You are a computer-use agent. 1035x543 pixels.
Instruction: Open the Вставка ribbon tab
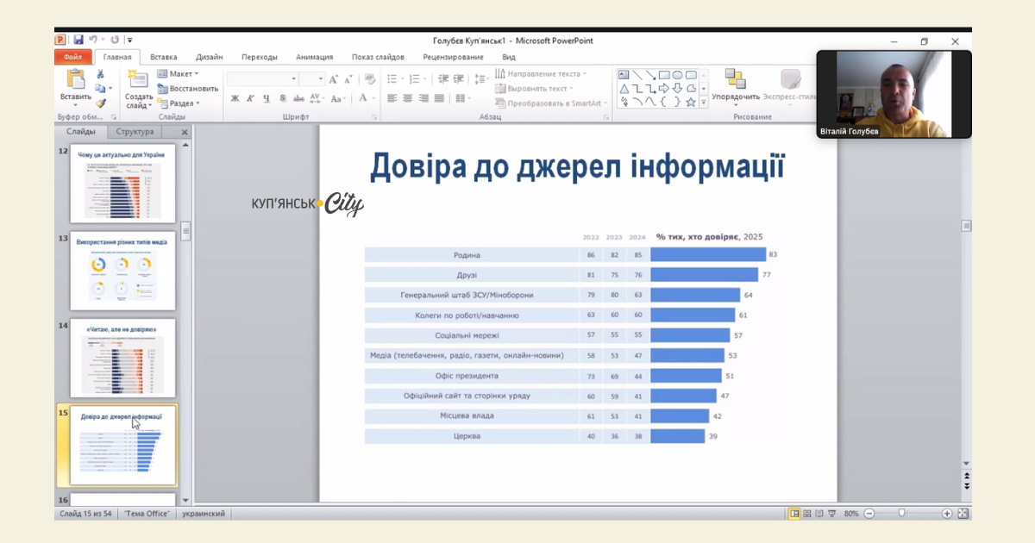tap(163, 57)
